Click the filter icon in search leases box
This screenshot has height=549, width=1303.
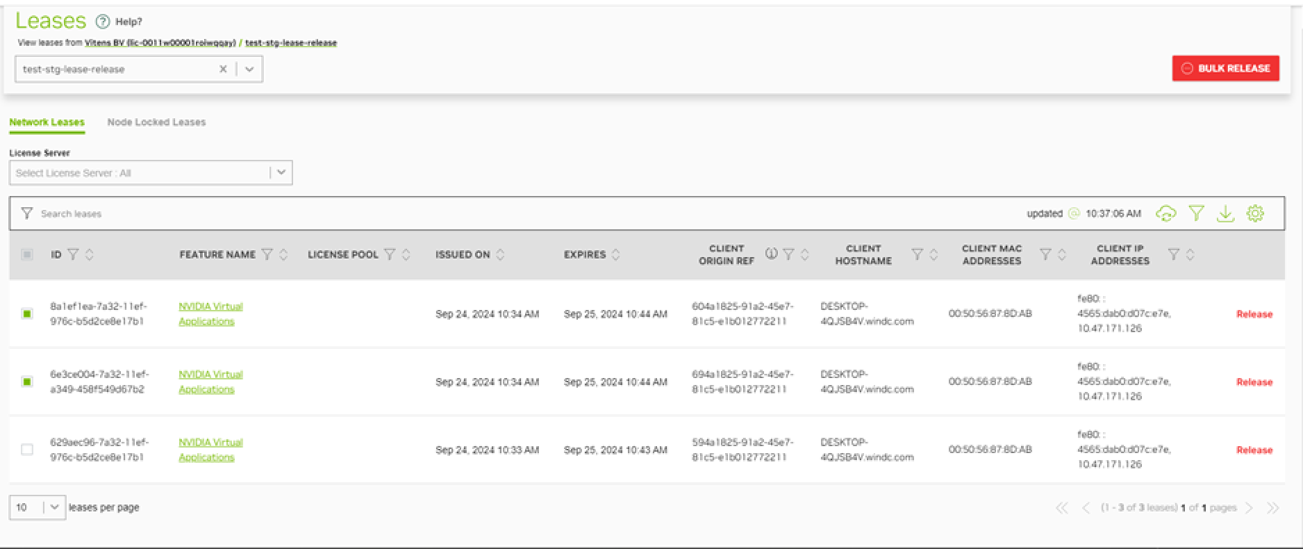[26, 213]
